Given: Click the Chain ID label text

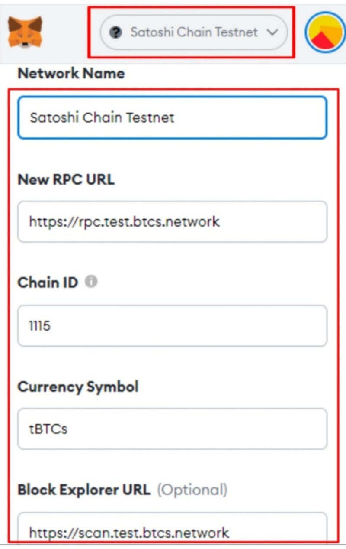Looking at the screenshot, I should point(48,283).
